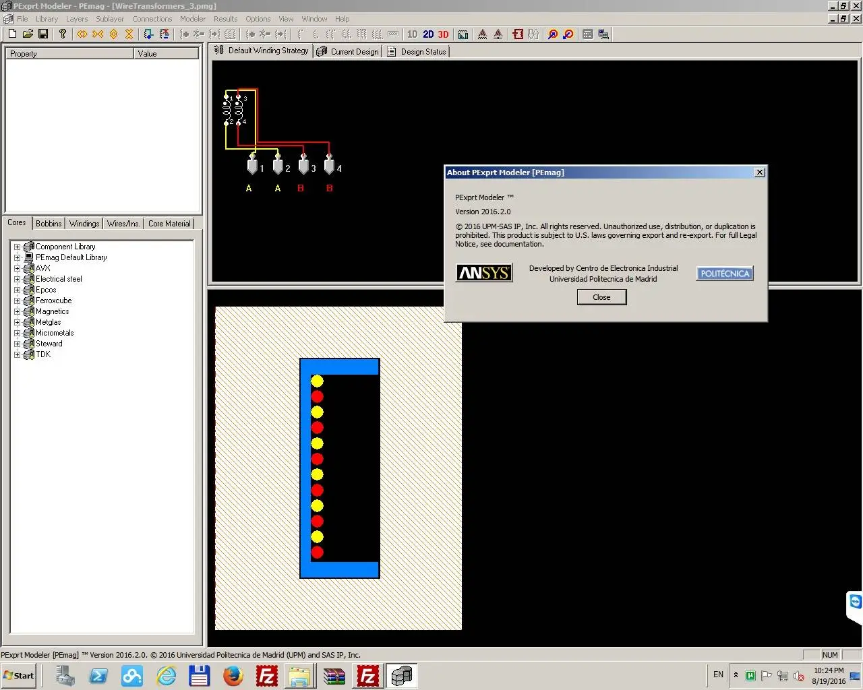Click the orange nested diamond toolbar icon

113,34
